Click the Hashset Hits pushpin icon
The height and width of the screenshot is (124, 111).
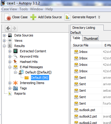(x=15, y=62)
